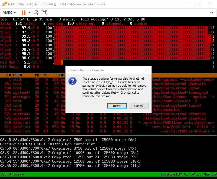Click the PID 514 vmtoolsd process row

[109, 110]
